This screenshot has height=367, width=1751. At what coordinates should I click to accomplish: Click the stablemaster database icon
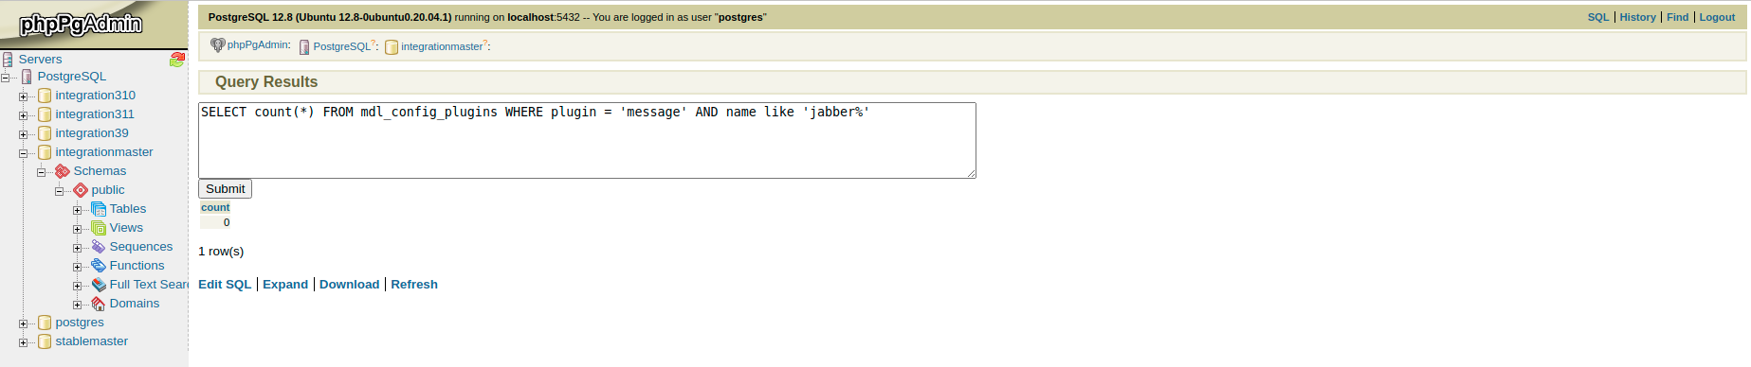point(45,341)
